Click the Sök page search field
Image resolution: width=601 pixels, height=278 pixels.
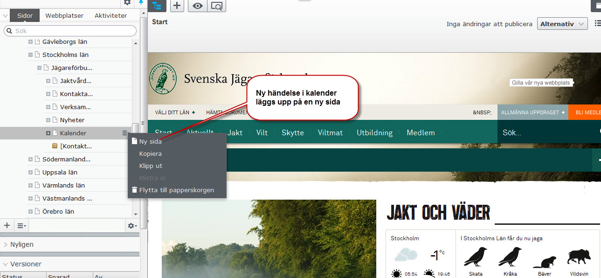tap(70, 31)
